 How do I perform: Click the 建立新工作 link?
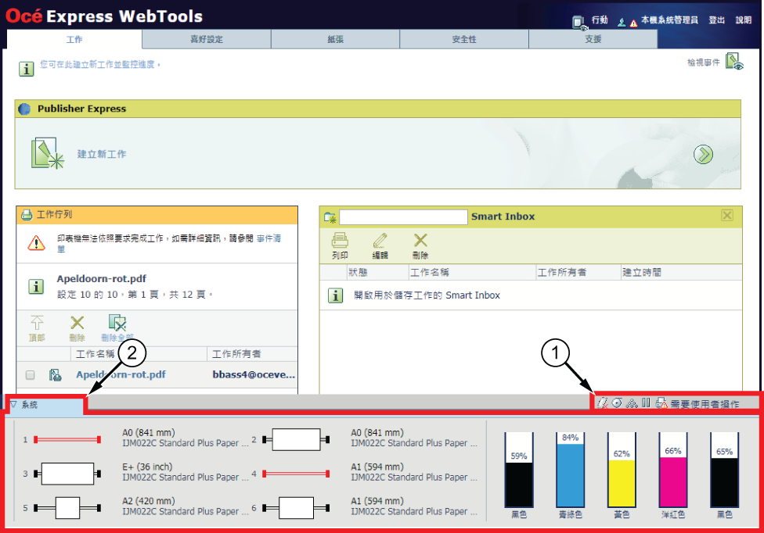coord(101,154)
